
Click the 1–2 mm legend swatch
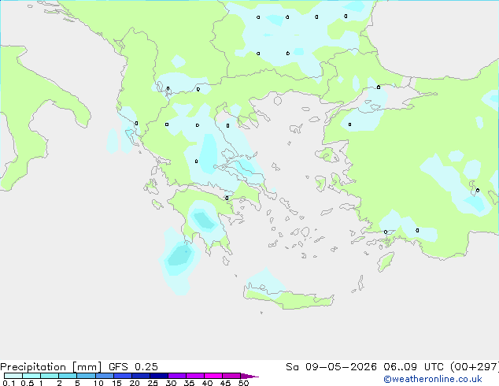click(50, 376)
